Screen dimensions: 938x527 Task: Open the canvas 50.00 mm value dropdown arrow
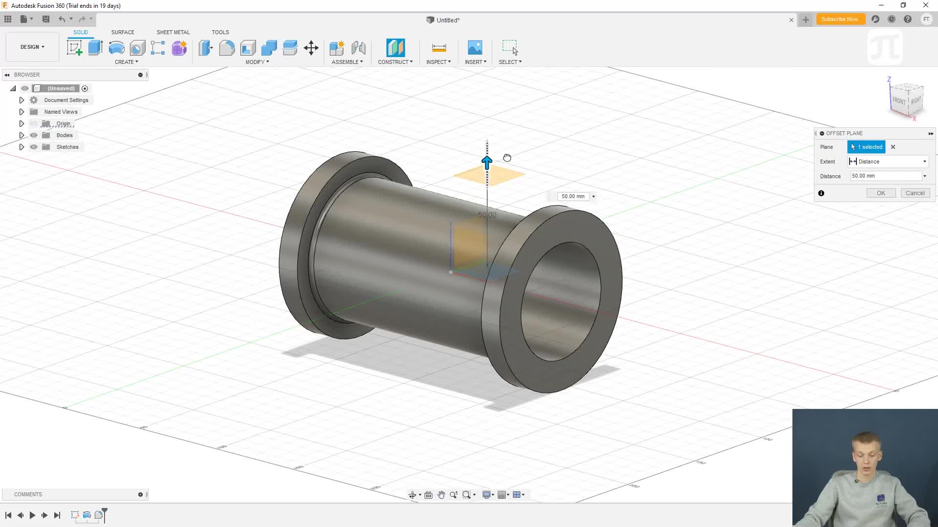click(594, 197)
